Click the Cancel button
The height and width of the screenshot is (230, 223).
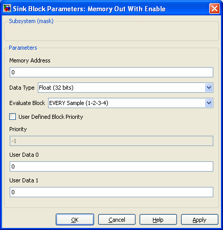(117, 220)
